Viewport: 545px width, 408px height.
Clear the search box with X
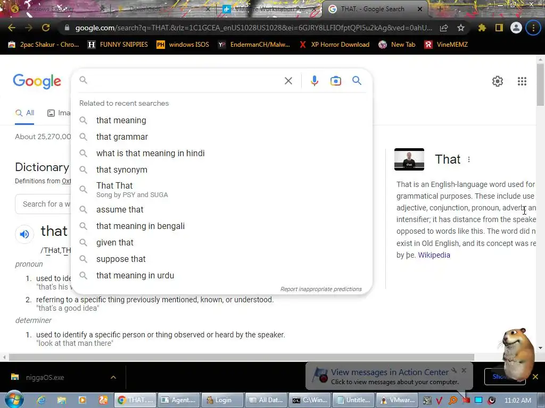[288, 81]
